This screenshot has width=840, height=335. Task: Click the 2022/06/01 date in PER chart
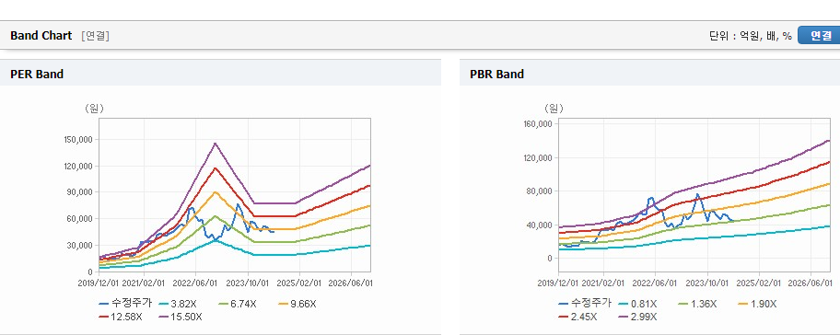click(x=195, y=283)
